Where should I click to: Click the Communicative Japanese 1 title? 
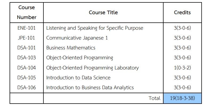coord(77,38)
